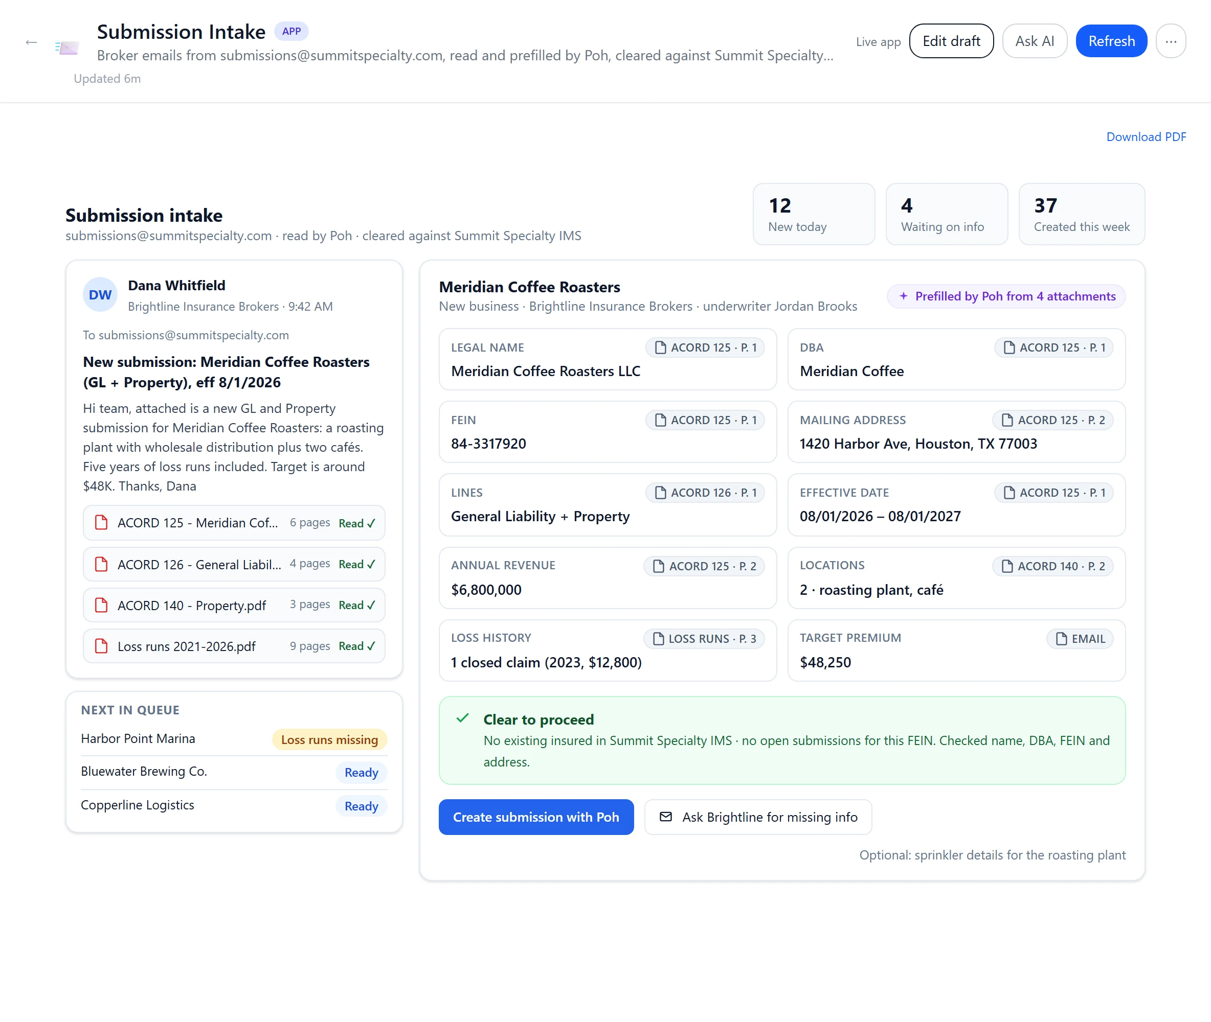The width and height of the screenshot is (1211, 1022).
Task: Click the Meridian Coffee Roasters LLC legal name value
Action: (546, 371)
